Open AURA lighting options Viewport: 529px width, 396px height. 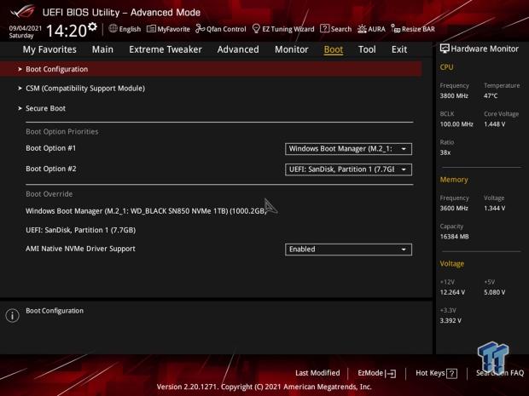(x=371, y=29)
